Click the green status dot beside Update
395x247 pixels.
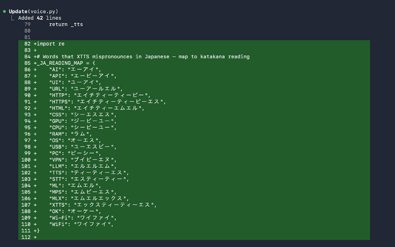pos(4,12)
